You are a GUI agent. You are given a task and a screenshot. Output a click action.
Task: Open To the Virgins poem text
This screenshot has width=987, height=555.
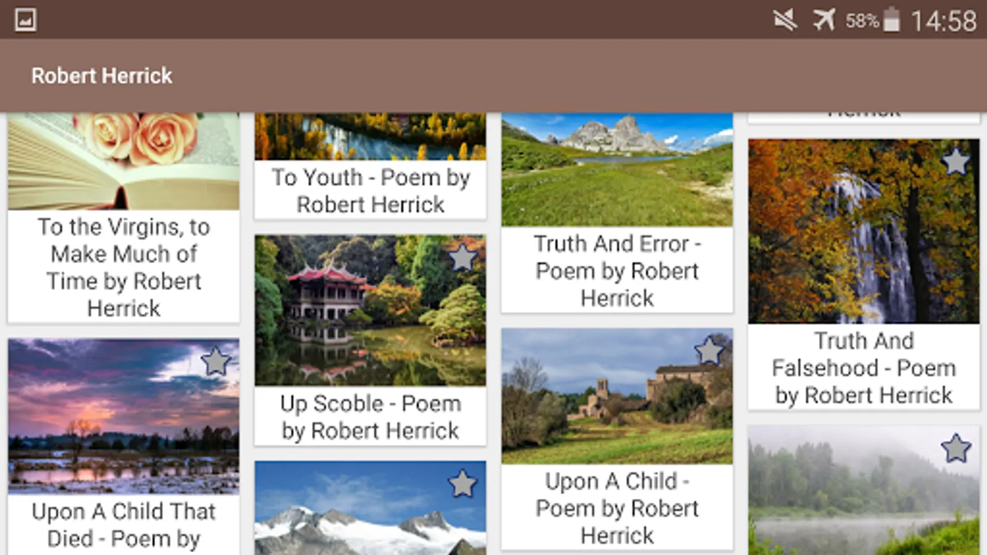tap(123, 267)
